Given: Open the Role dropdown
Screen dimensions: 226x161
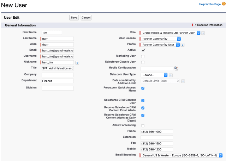Looking at the screenshot, I should click(170, 33).
